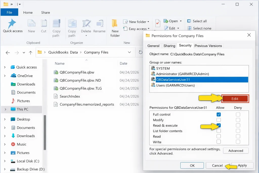
Task: Toggle Write Allow checkbox
Action: click(x=219, y=142)
